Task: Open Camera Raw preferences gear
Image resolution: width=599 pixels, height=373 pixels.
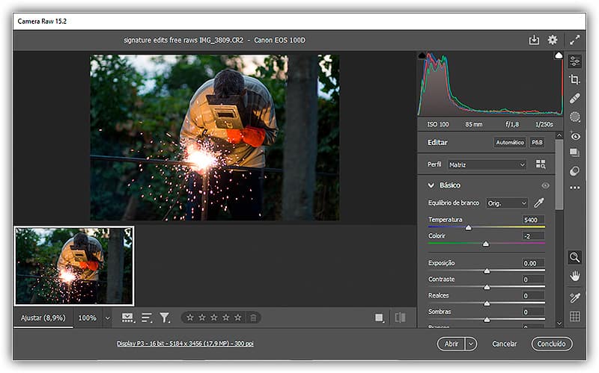Action: (553, 40)
